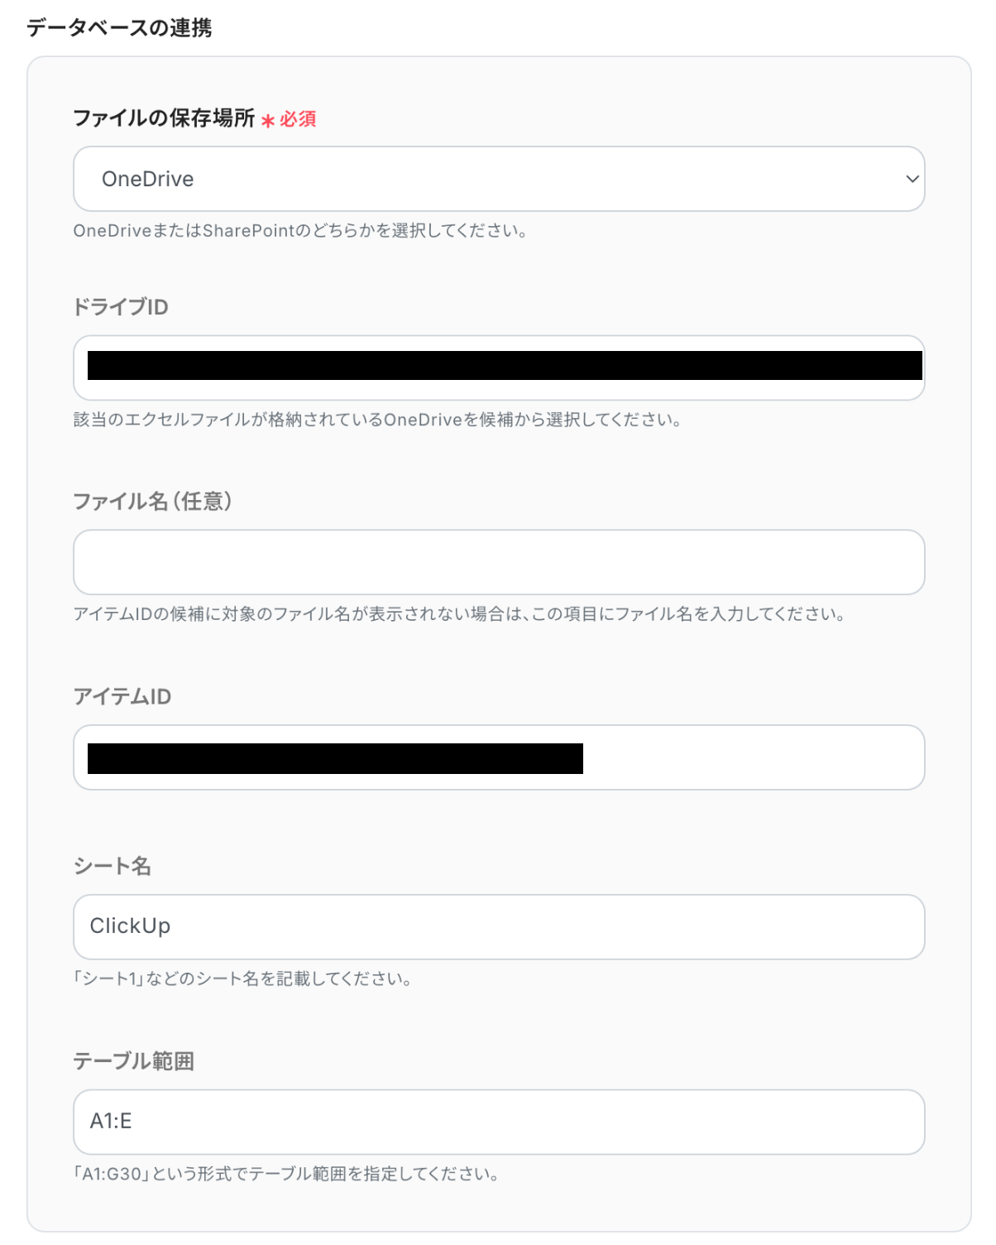This screenshot has height=1245, width=996.
Task: Click the OneDriveまたはSharePoint helper text
Action: point(300,231)
